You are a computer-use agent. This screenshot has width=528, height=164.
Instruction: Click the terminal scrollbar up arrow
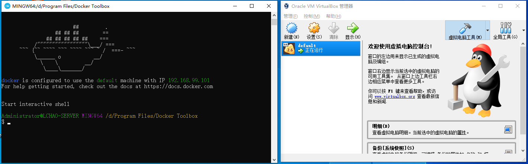click(274, 15)
